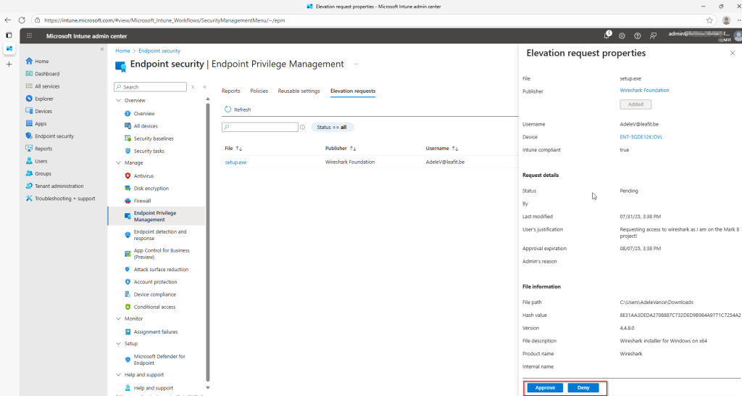Open Conditional access
Screen dimensions: 742x396
point(154,307)
